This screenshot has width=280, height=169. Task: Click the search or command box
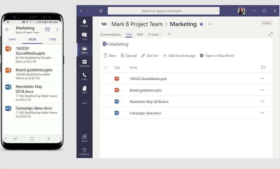click(164, 11)
